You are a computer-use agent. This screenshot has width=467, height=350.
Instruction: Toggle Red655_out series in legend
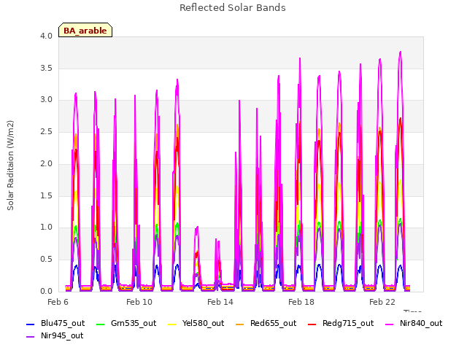(x=266, y=324)
